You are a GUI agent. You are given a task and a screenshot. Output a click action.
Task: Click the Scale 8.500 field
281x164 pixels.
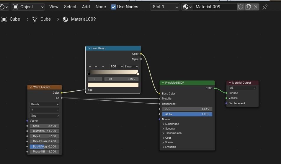click(x=44, y=126)
